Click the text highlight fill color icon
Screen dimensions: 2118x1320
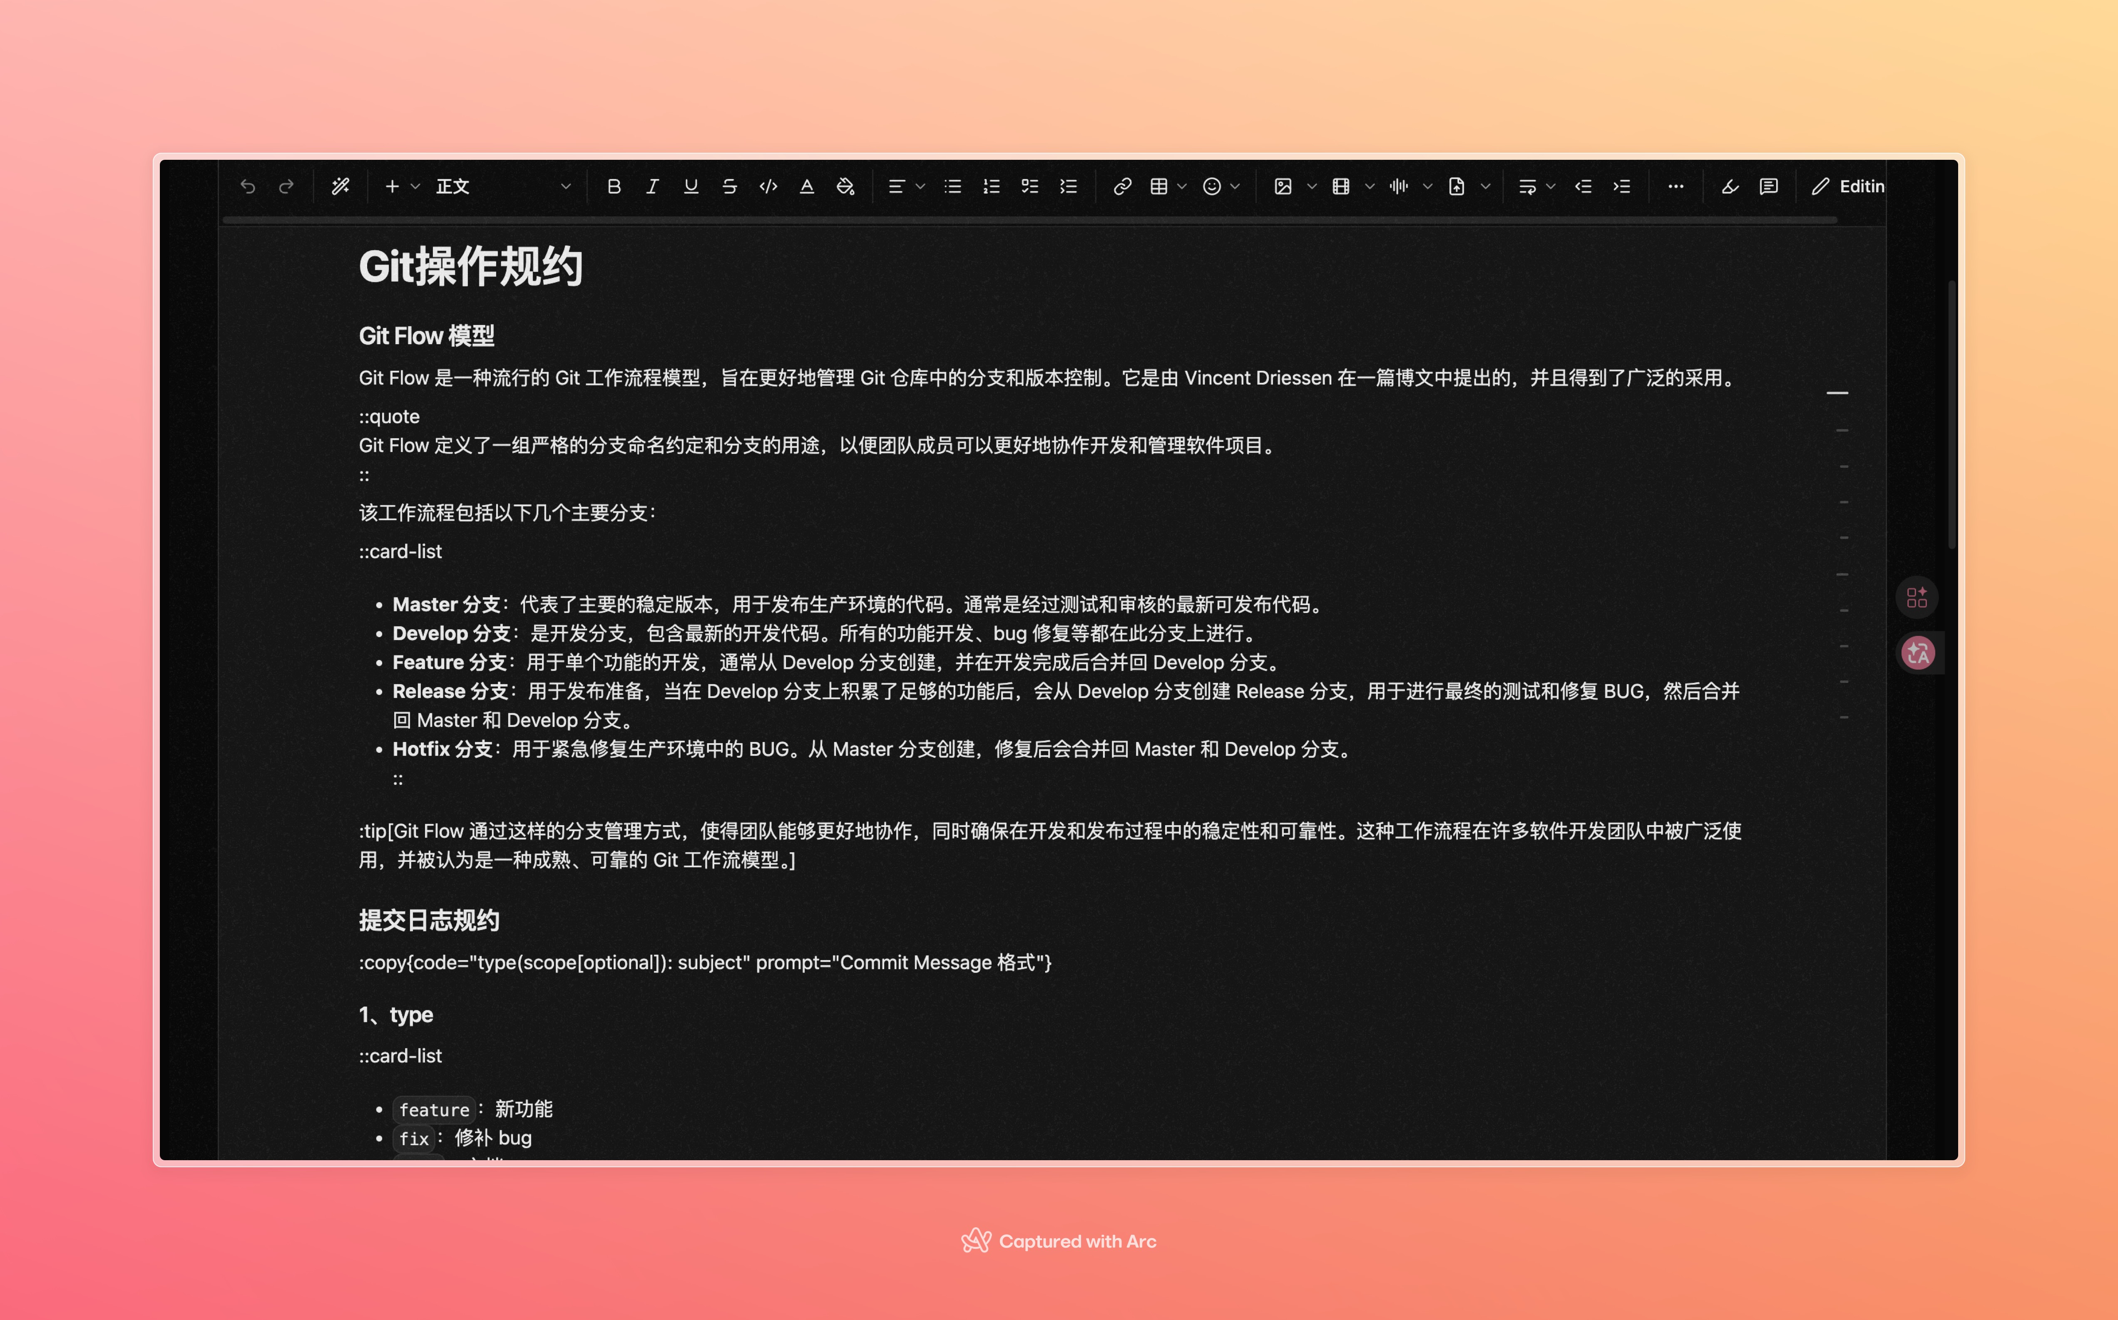(x=845, y=186)
